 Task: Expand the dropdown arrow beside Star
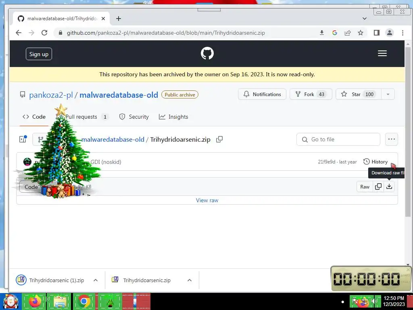point(388,94)
